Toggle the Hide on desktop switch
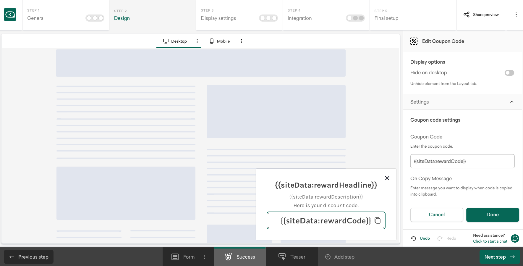The image size is (523, 266). 509,73
